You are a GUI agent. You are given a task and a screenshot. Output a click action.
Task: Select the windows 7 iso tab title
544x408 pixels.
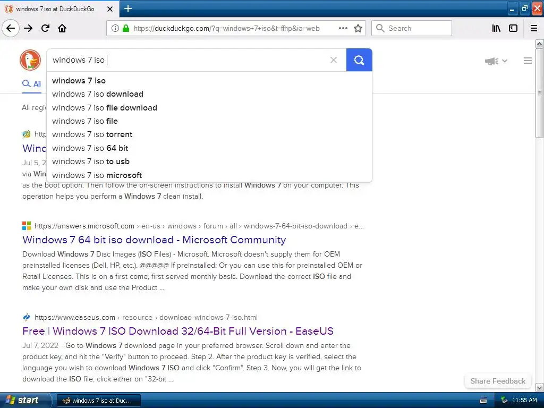55,9
